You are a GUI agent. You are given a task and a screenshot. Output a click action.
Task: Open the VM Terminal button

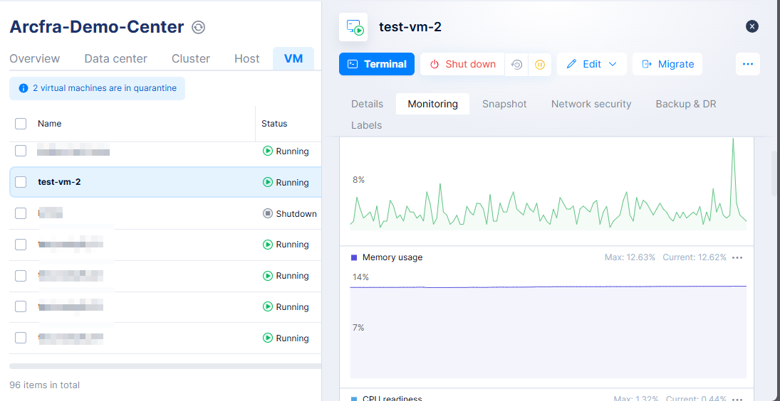[x=376, y=64]
